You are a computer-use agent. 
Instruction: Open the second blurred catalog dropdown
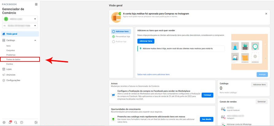click(x=20, y=26)
